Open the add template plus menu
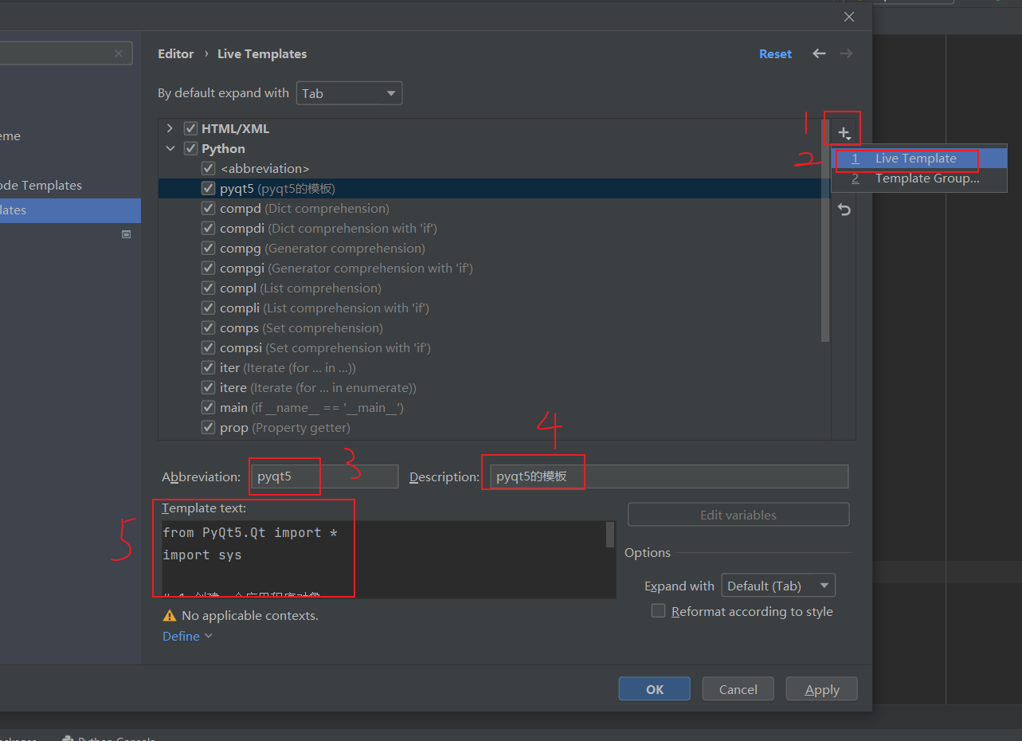1022x741 pixels. click(844, 133)
